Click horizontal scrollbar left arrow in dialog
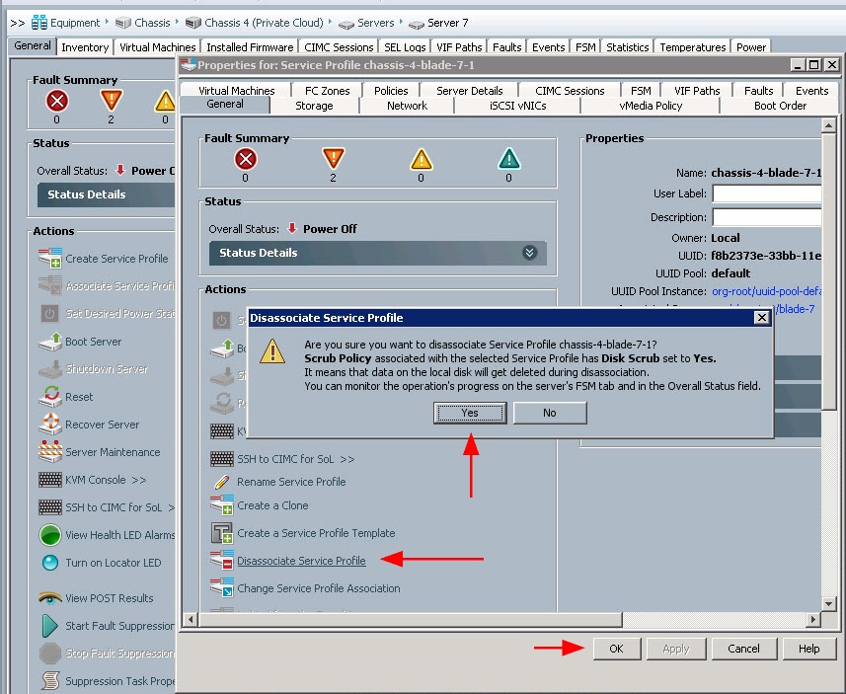This screenshot has width=846, height=694. click(x=190, y=620)
